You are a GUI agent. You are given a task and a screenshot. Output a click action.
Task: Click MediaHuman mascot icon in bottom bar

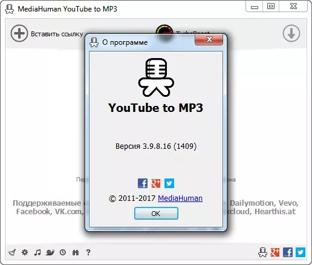pyautogui.click(x=262, y=252)
